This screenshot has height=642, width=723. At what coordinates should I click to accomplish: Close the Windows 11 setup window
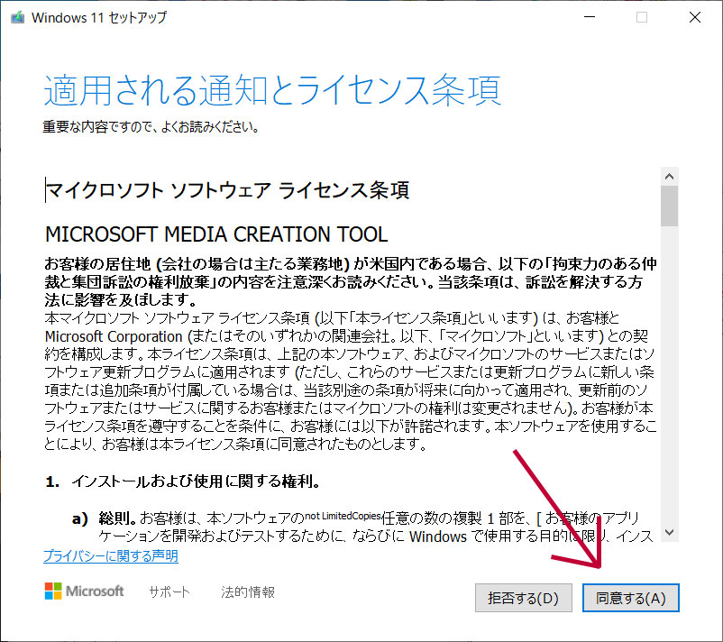point(694,17)
